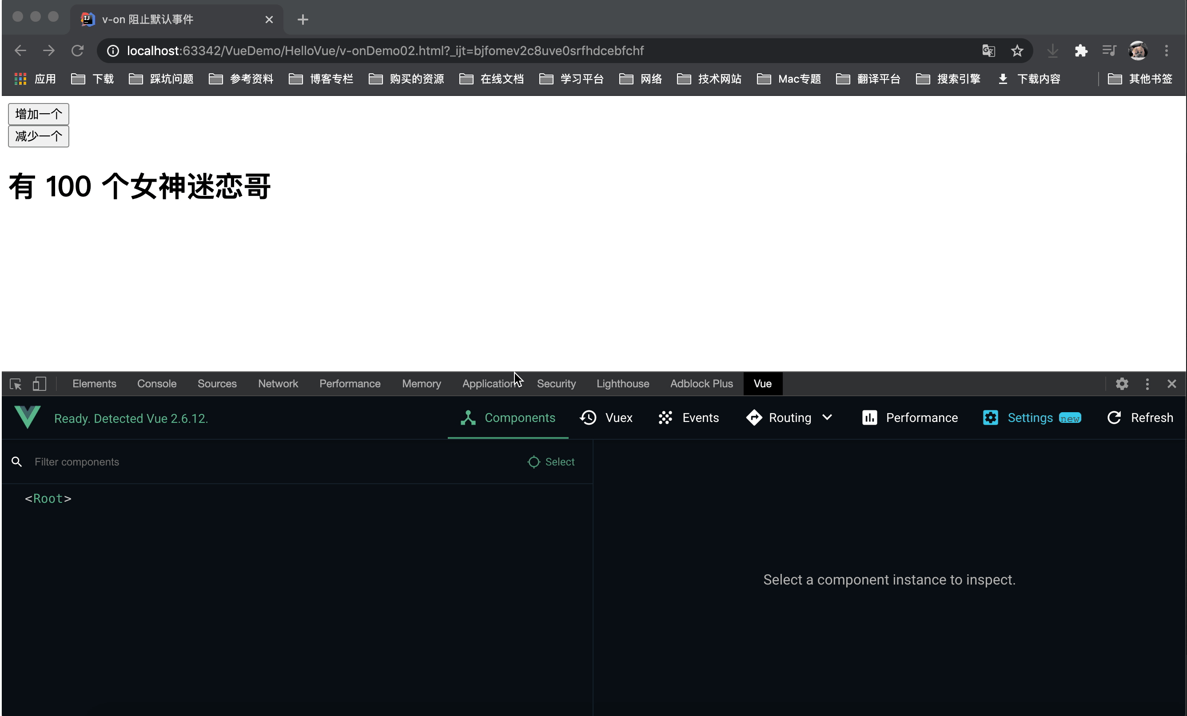Select the Root component in tree
The width and height of the screenshot is (1187, 716).
(x=48, y=498)
